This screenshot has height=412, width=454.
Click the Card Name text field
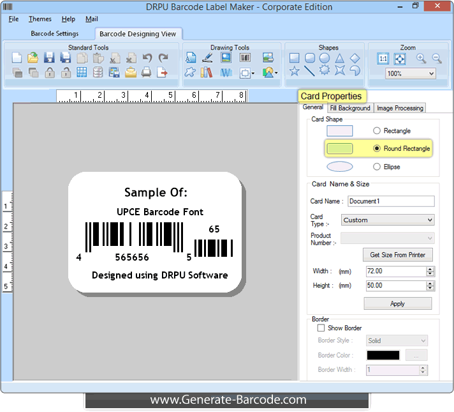click(390, 201)
